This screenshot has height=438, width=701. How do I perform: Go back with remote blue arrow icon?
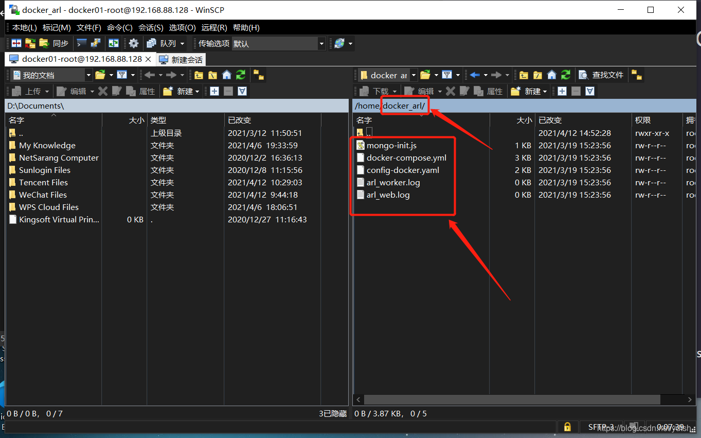click(475, 75)
